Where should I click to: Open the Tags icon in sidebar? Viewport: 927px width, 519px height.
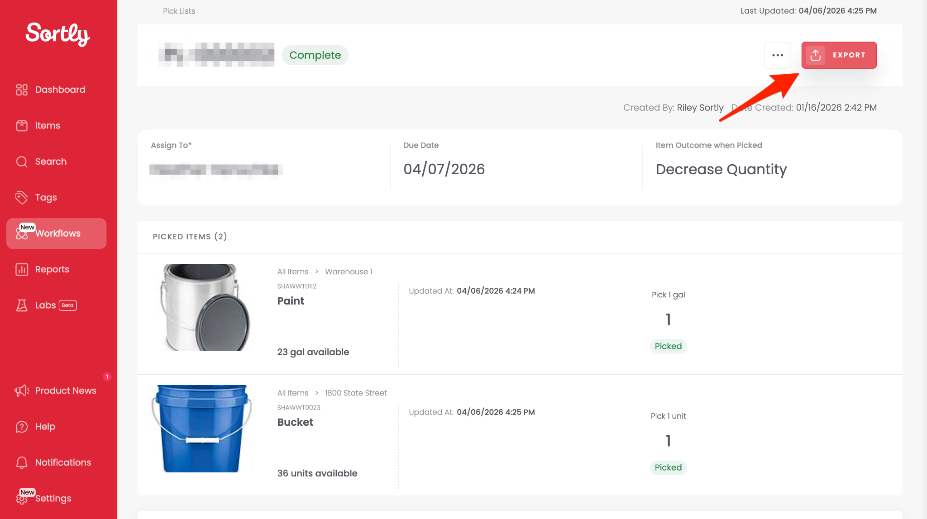[x=22, y=197]
